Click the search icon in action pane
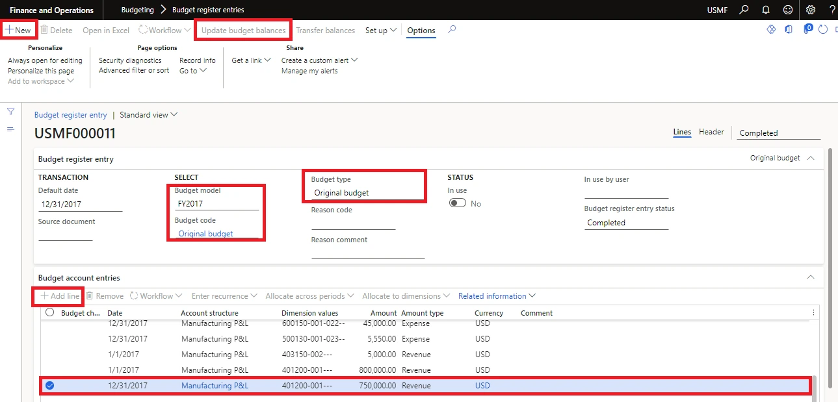838x402 pixels. click(452, 30)
